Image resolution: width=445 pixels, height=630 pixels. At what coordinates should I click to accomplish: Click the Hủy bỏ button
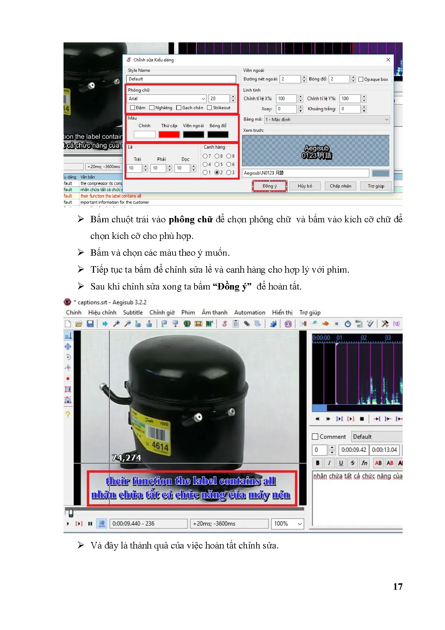[305, 186]
